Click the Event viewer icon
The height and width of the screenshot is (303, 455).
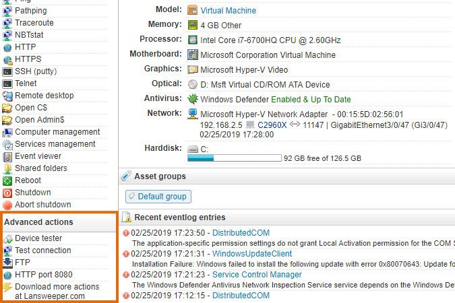(x=7, y=156)
